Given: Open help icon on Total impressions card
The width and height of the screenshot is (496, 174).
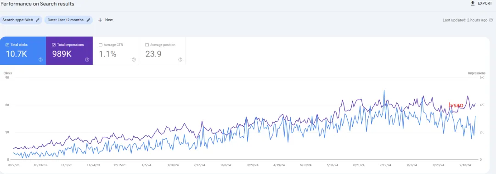Looking at the screenshot, I should pos(87,60).
